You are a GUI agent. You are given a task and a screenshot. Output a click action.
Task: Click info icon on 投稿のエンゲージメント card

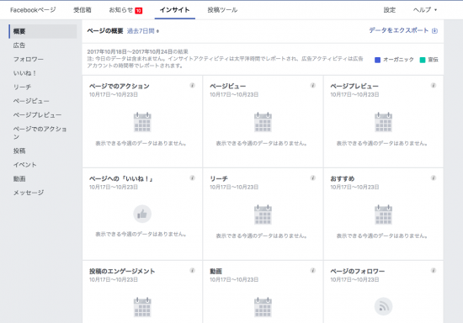click(x=192, y=271)
